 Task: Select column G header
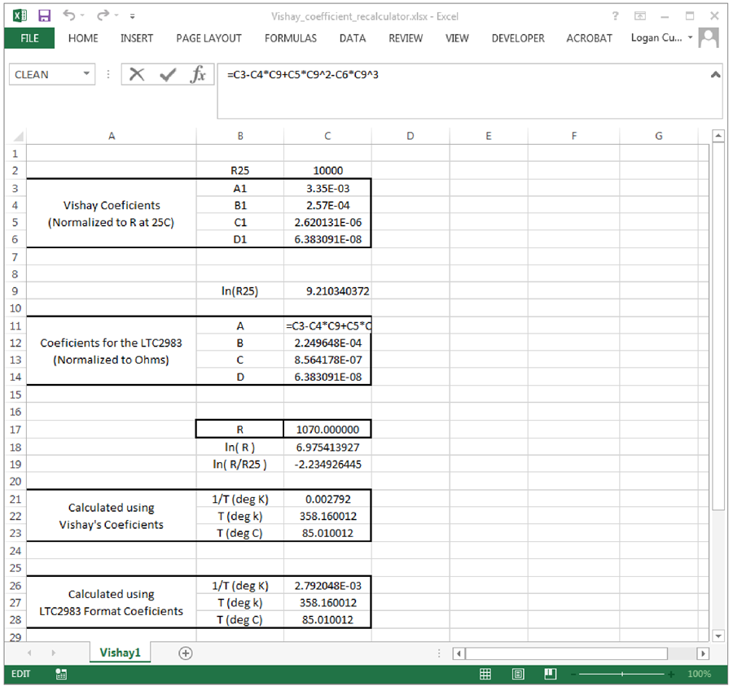point(659,136)
